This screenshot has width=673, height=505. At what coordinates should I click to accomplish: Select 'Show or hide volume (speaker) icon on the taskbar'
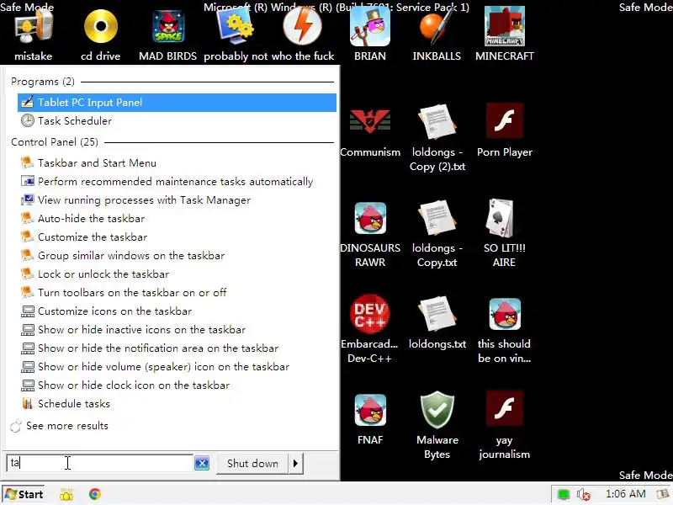click(x=177, y=366)
